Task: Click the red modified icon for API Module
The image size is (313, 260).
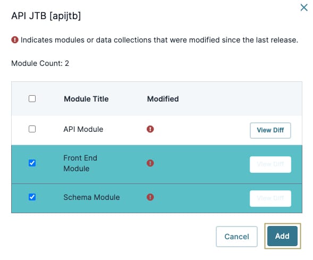Action: tap(150, 129)
